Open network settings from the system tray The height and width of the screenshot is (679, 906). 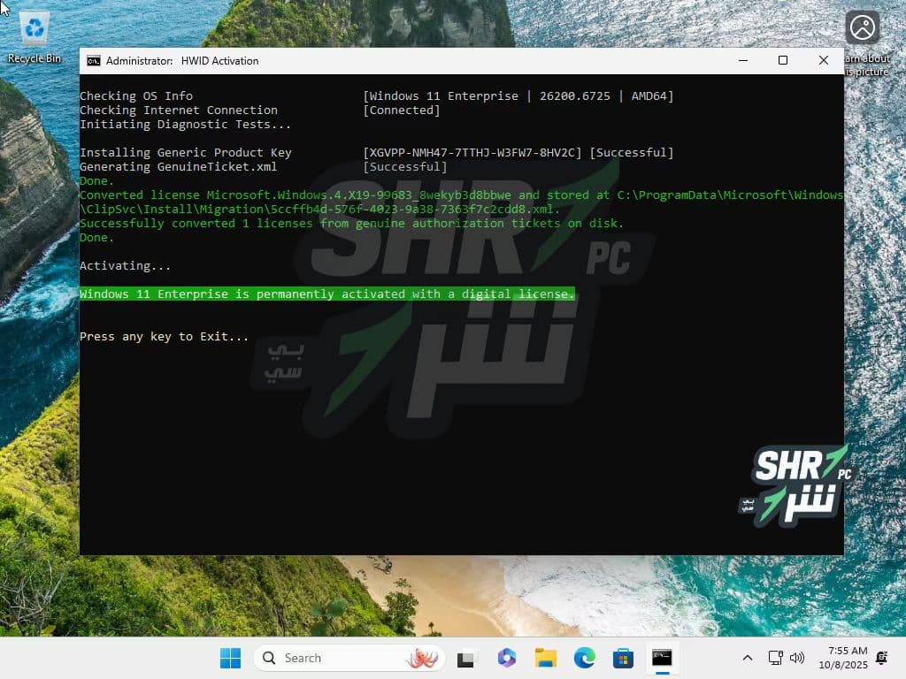pyautogui.click(x=775, y=658)
